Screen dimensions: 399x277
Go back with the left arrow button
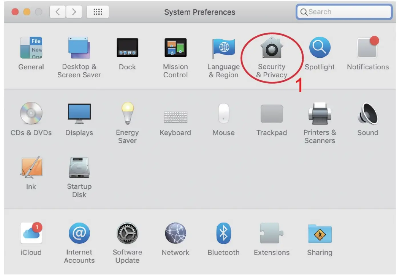tap(58, 12)
